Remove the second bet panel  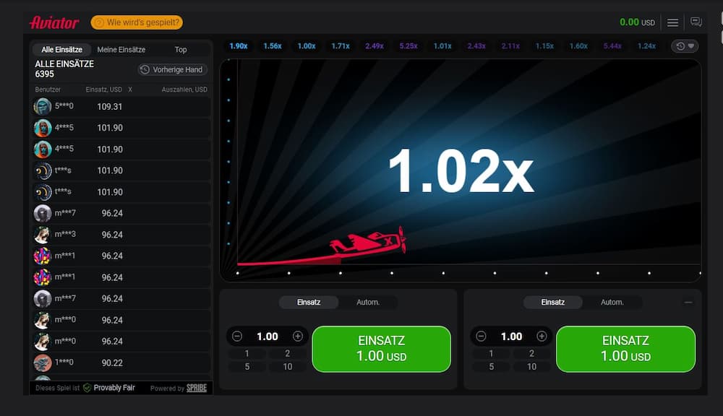coord(688,303)
